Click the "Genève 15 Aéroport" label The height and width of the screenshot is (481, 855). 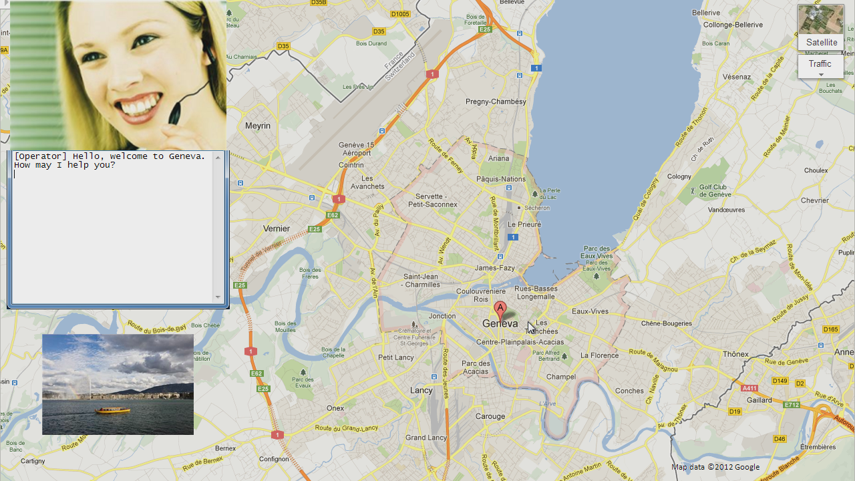coord(357,149)
